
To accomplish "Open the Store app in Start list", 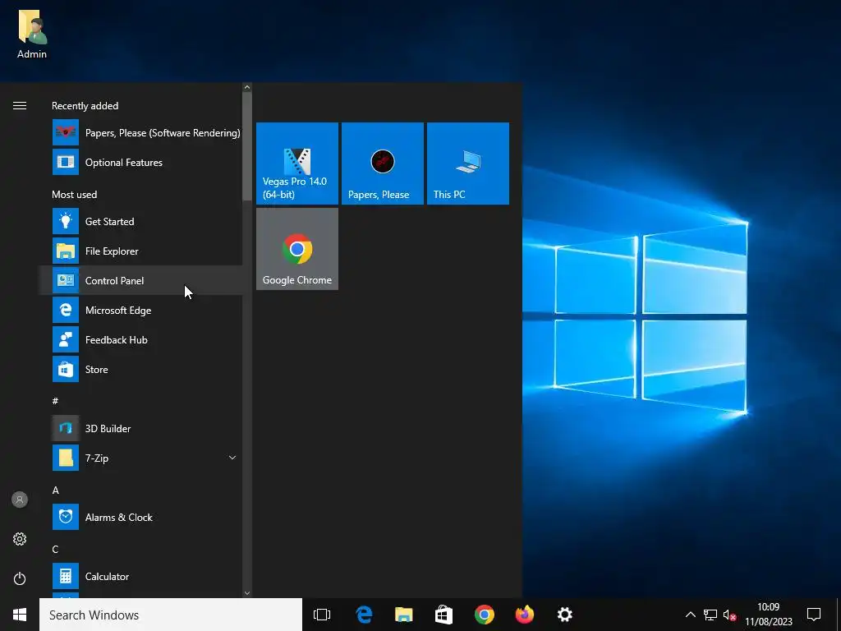I will click(x=140, y=369).
